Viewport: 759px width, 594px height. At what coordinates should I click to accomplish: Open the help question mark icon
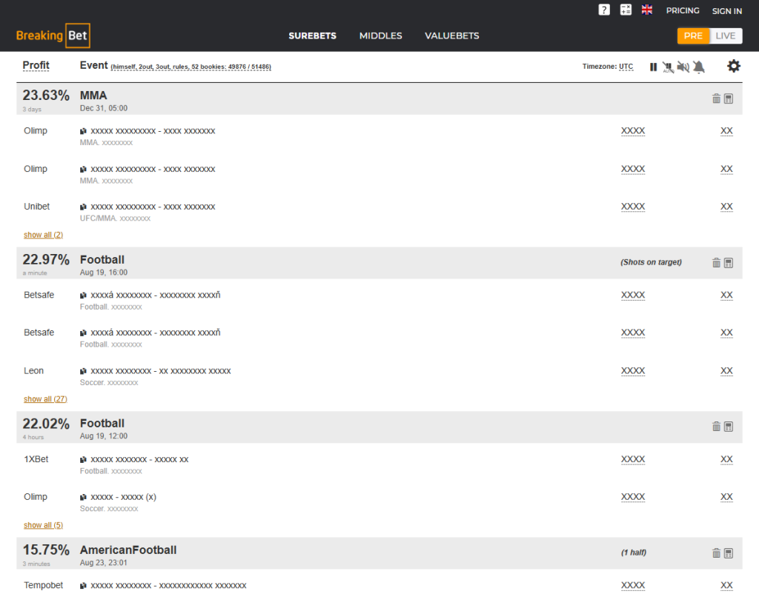pos(604,10)
